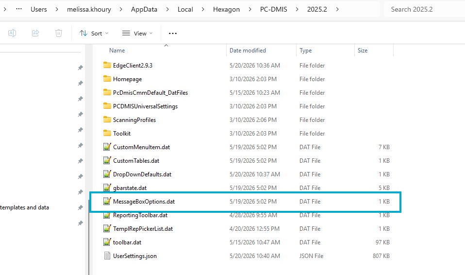Select ReportingToolbar.dat file icon
The height and width of the screenshot is (275, 465).
107,215
